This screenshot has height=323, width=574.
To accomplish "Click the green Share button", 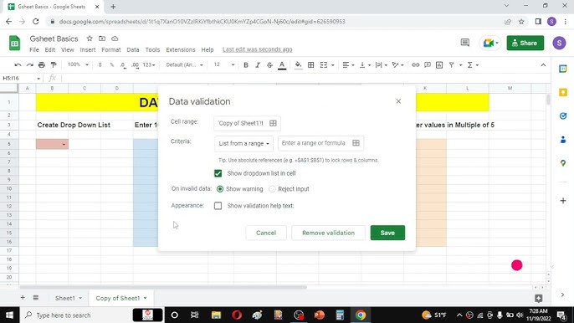I will [x=525, y=43].
